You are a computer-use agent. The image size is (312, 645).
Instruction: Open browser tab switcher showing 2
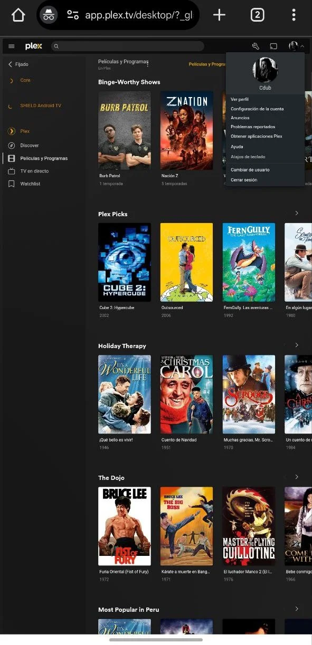click(257, 15)
